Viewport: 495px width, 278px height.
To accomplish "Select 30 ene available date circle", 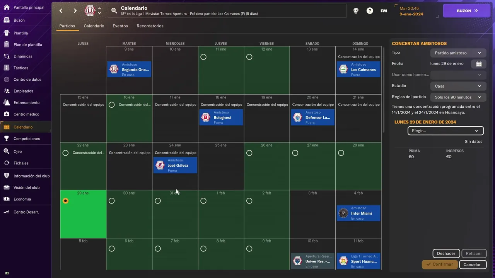I will pyautogui.click(x=112, y=201).
